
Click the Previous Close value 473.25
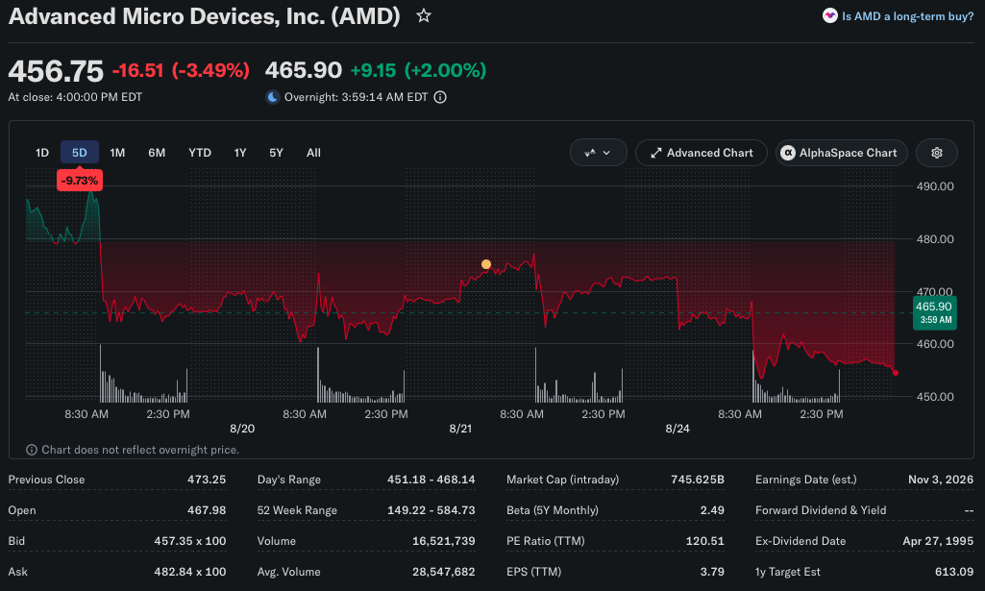[x=207, y=480]
